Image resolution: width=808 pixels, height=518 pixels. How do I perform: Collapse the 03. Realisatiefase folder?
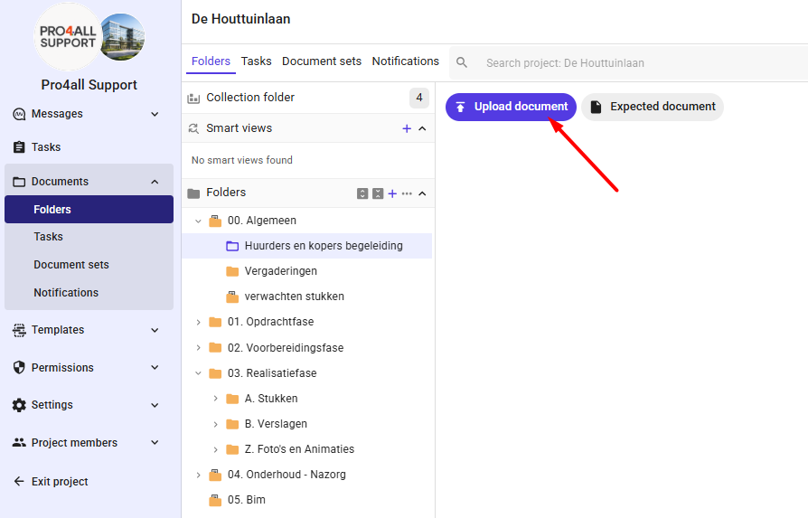click(198, 373)
